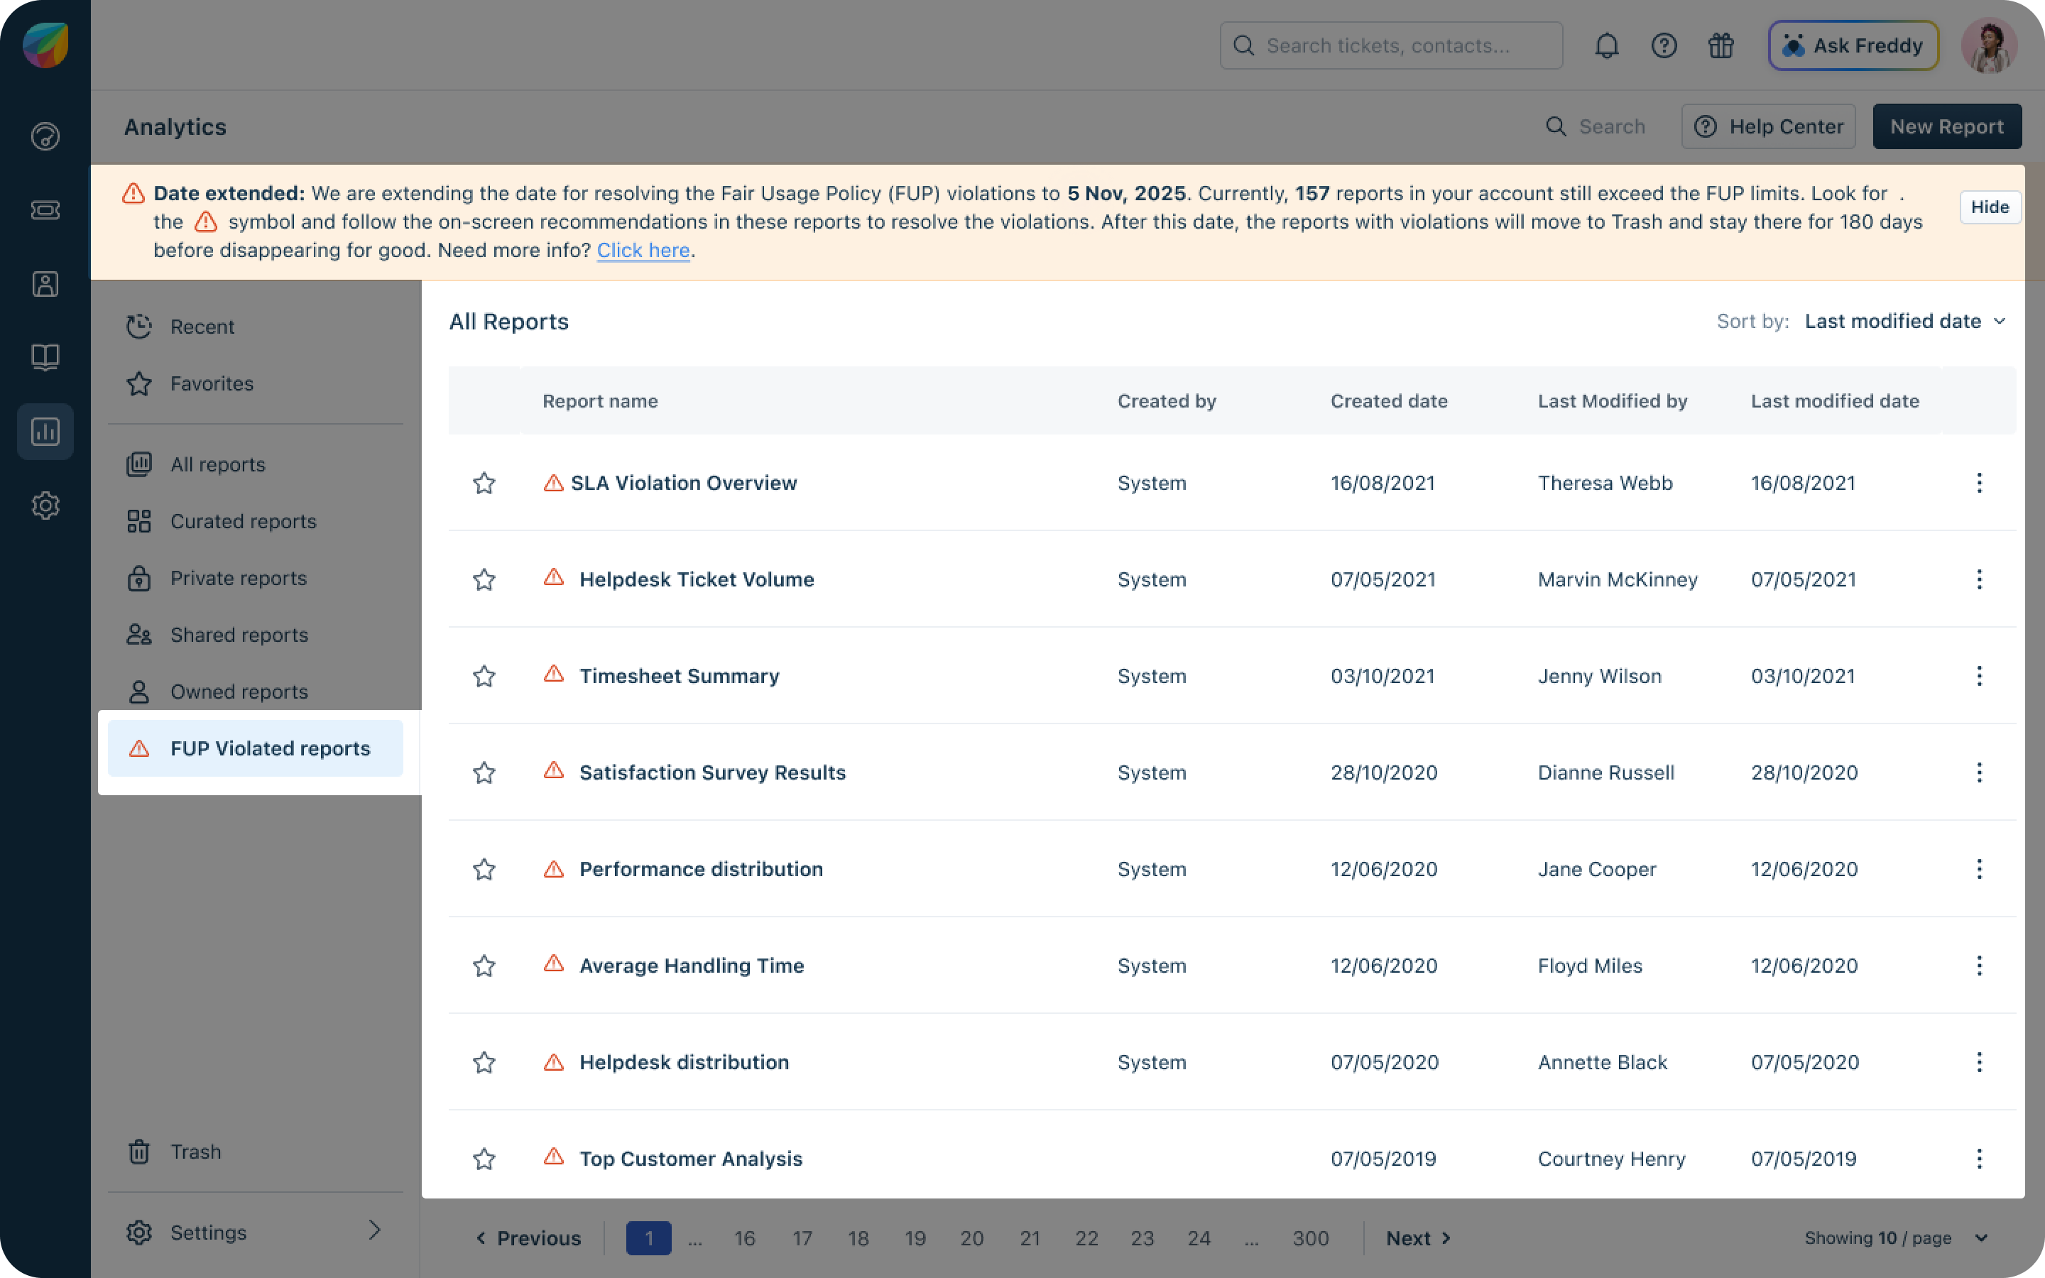This screenshot has width=2045, height=1278.
Task: Open more options for Average Handling Time
Action: click(x=1979, y=966)
